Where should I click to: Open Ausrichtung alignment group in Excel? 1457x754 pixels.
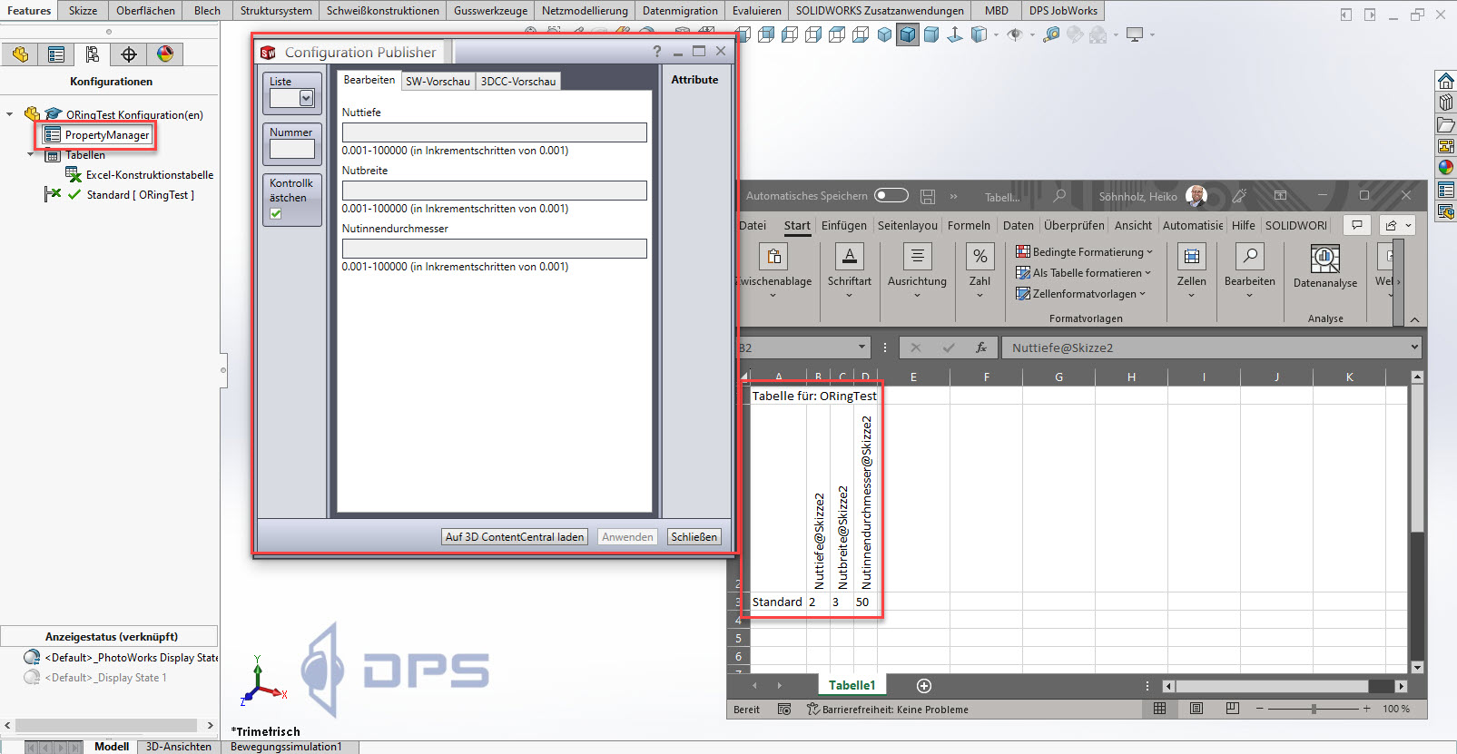(917, 269)
